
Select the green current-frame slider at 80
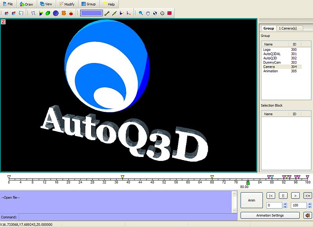[248, 183]
